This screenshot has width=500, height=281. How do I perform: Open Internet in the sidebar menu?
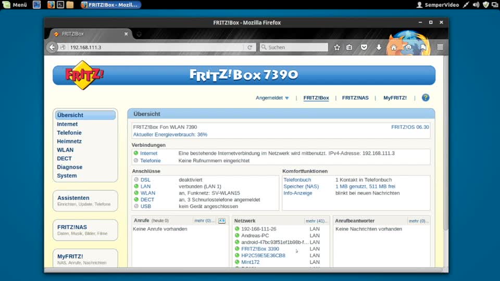point(67,124)
